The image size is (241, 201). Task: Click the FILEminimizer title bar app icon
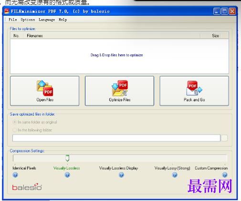point(7,11)
